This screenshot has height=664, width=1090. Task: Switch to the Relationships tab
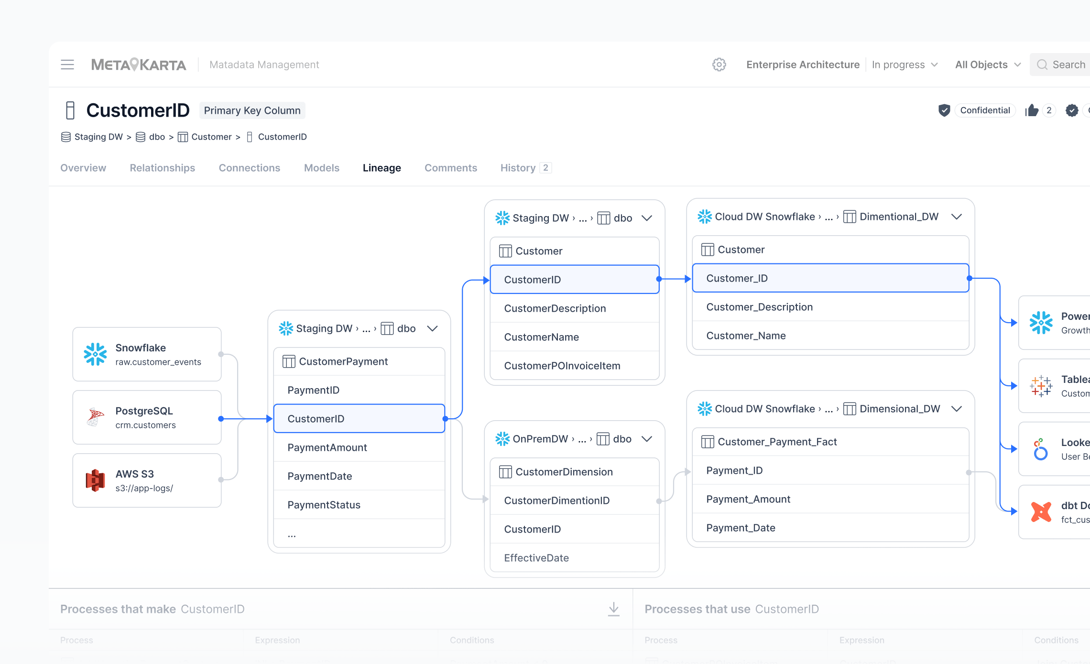(x=163, y=168)
